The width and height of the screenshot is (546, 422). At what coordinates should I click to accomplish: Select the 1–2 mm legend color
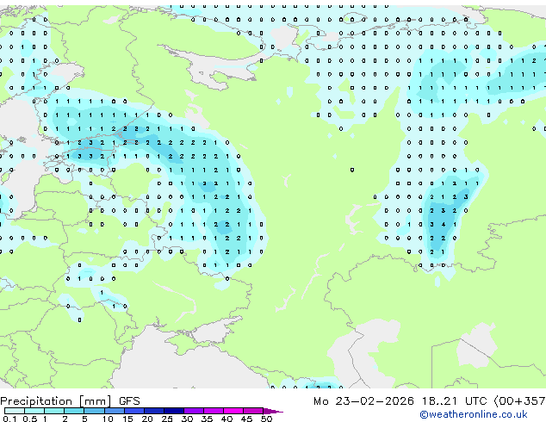click(54, 411)
